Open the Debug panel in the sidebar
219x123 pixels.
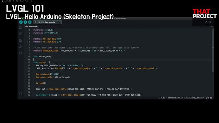21,46
